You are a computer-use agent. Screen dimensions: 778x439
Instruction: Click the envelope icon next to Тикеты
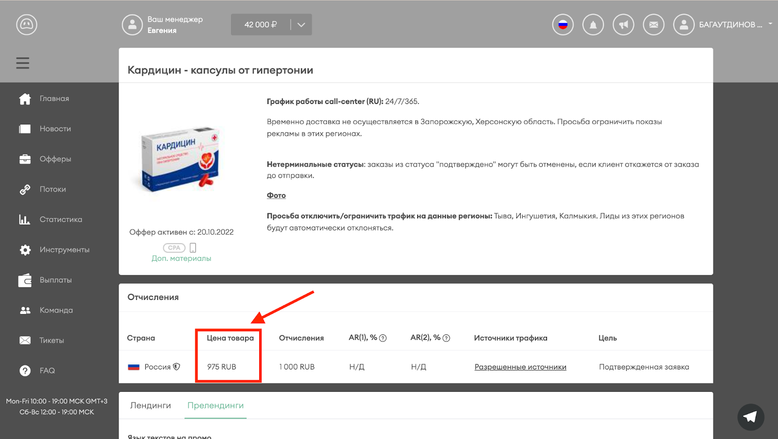tap(25, 340)
